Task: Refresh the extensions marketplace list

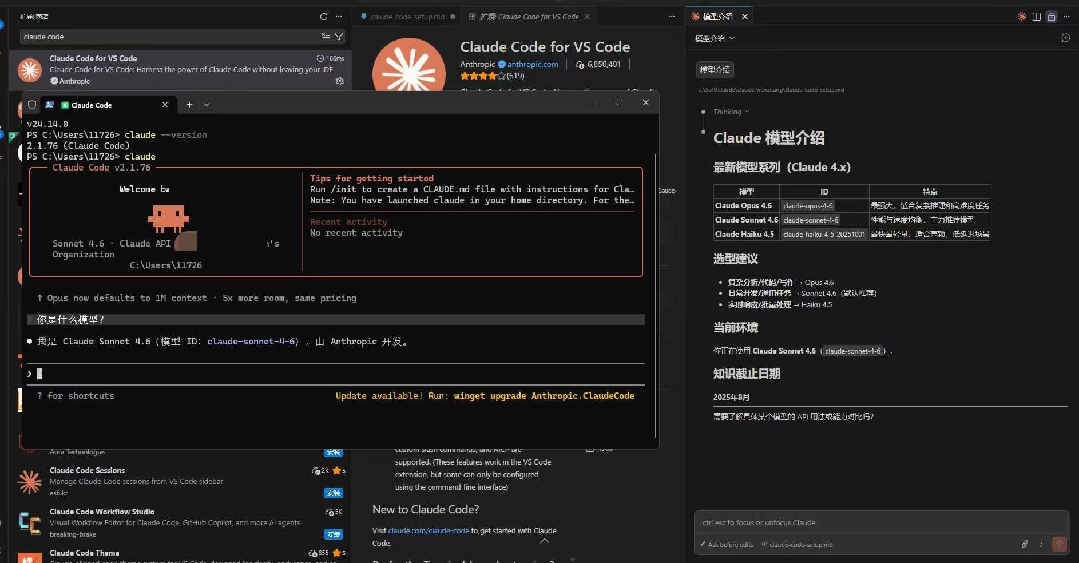Action: (x=324, y=17)
